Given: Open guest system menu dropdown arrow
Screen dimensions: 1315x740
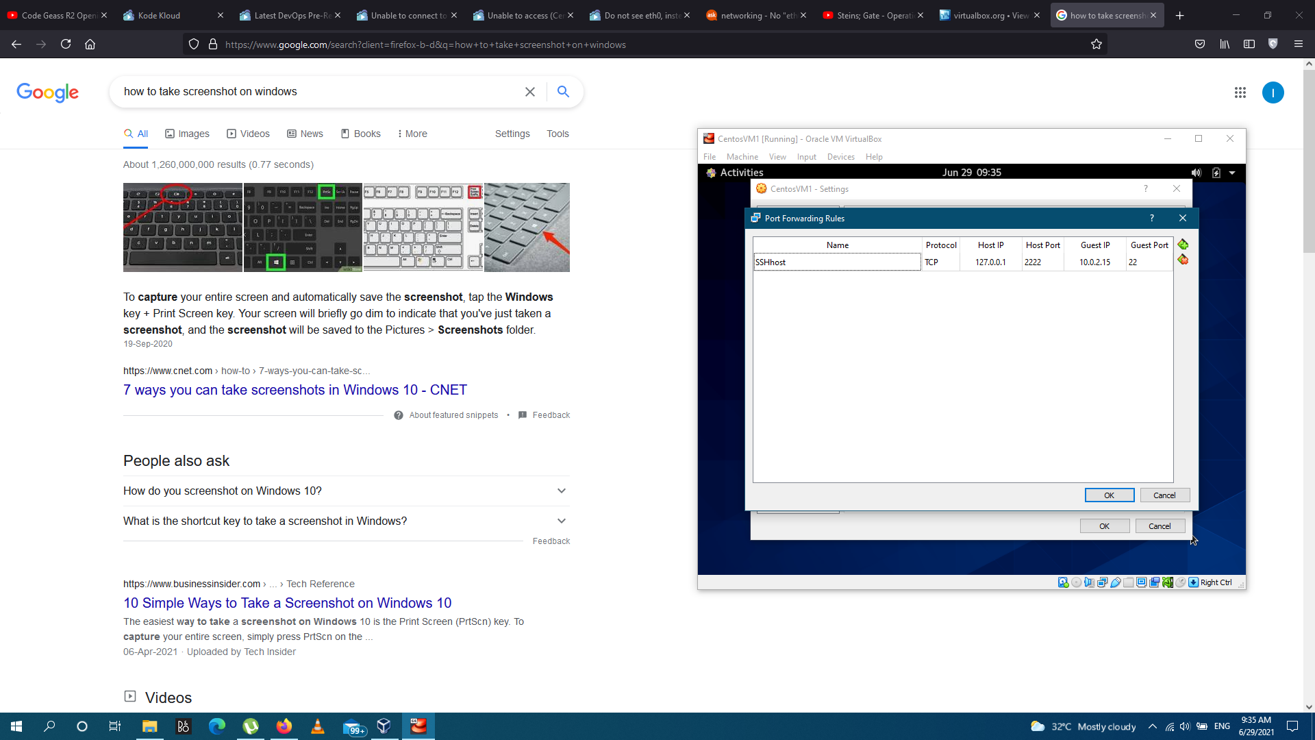Looking at the screenshot, I should pyautogui.click(x=1232, y=173).
